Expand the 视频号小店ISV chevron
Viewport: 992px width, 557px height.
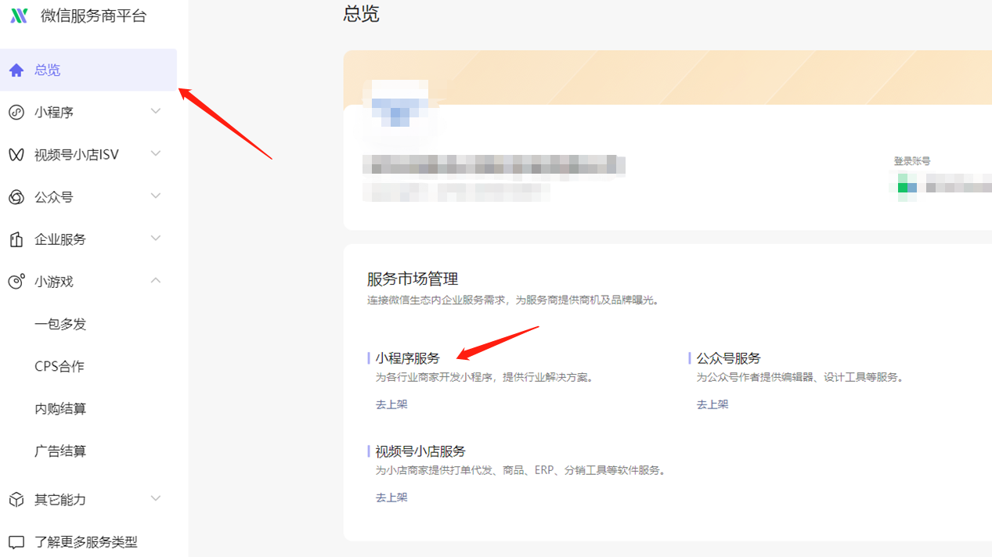pyautogui.click(x=156, y=154)
